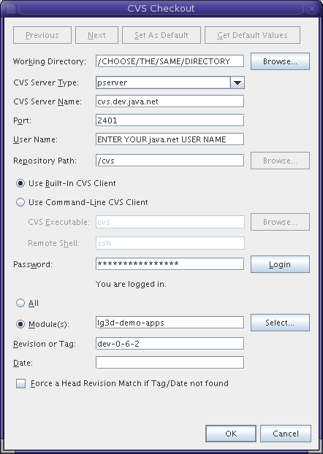The width and height of the screenshot is (323, 454).
Task: Edit the Repository Path field
Action: (x=170, y=161)
